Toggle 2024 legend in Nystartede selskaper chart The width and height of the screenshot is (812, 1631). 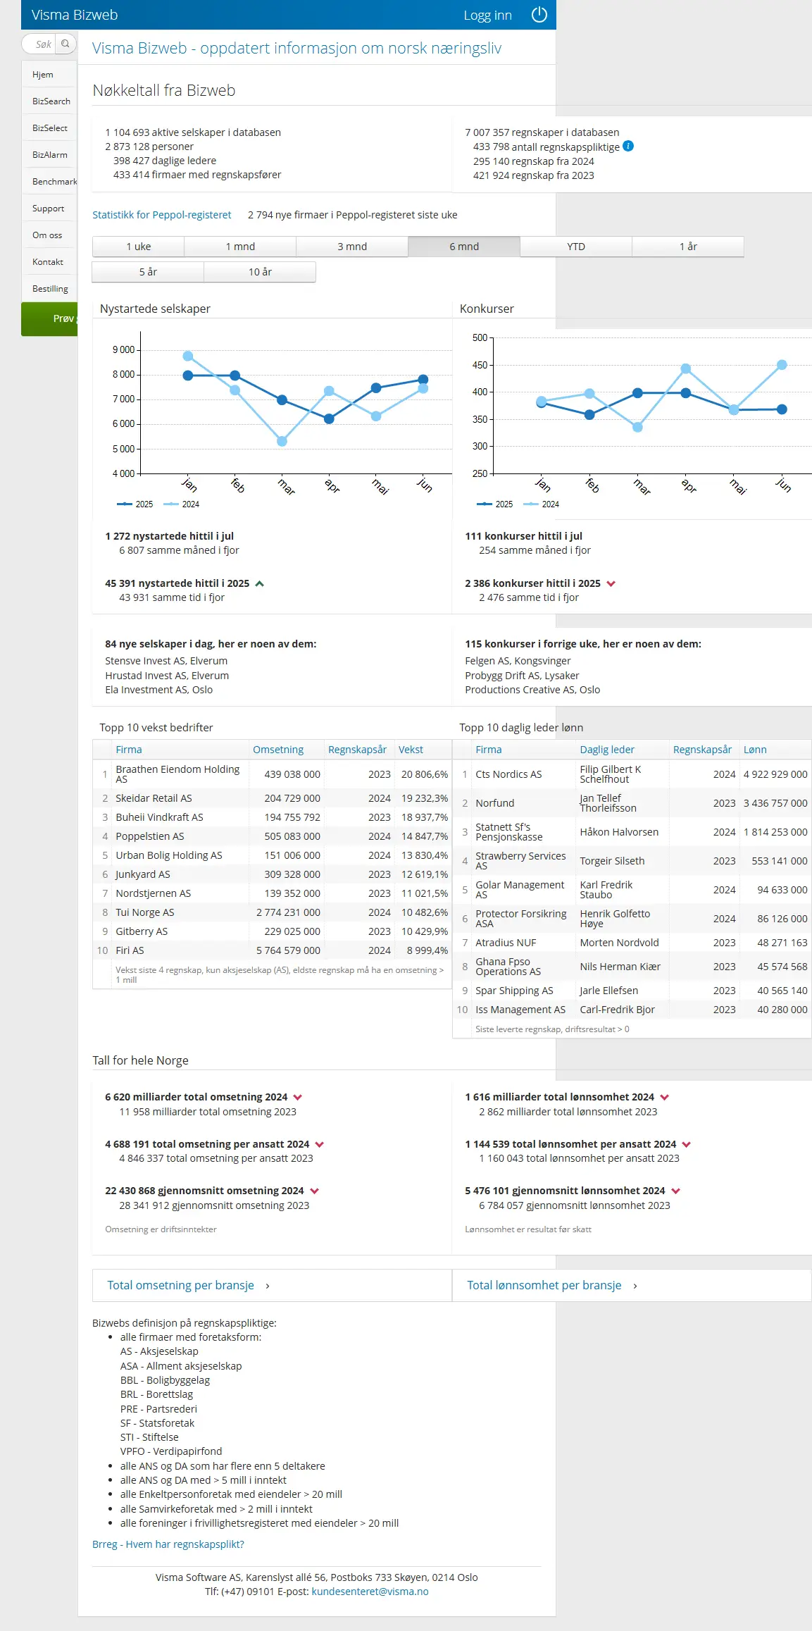181,504
